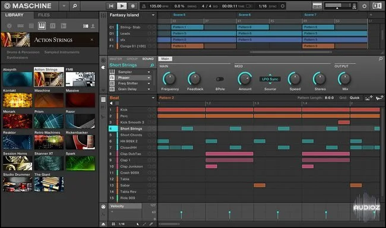Switch to the FILES tab
386x228 pixels.
(44, 15)
